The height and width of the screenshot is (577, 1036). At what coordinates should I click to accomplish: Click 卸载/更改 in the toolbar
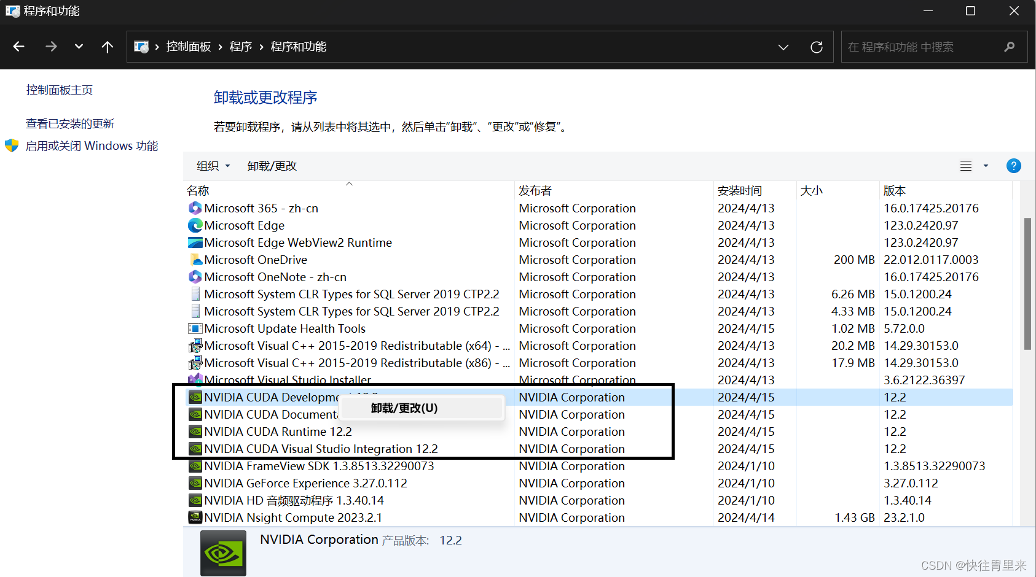coord(272,166)
